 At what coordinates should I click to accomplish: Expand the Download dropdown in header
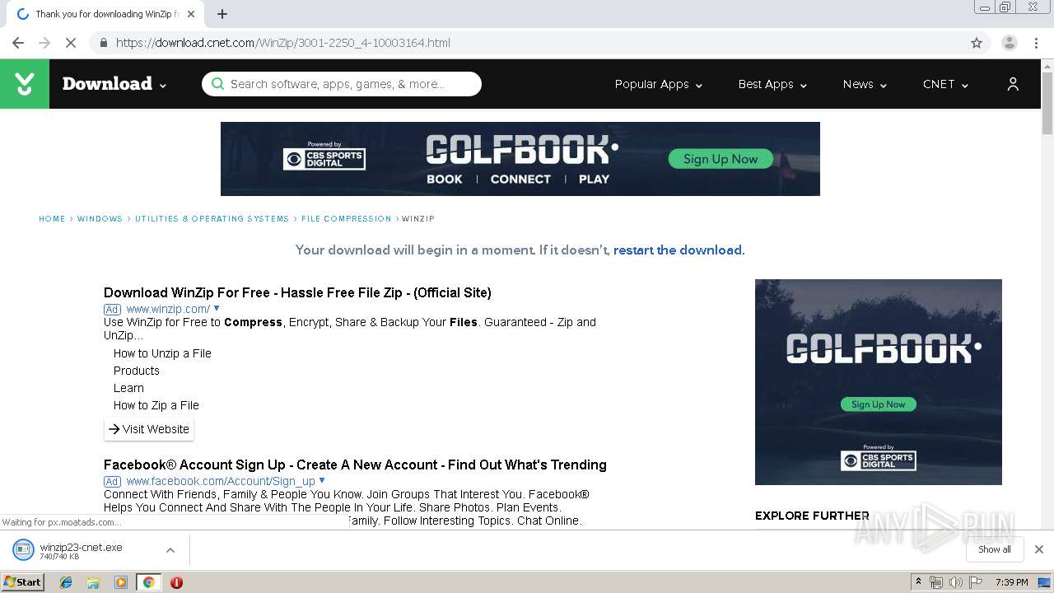163,85
